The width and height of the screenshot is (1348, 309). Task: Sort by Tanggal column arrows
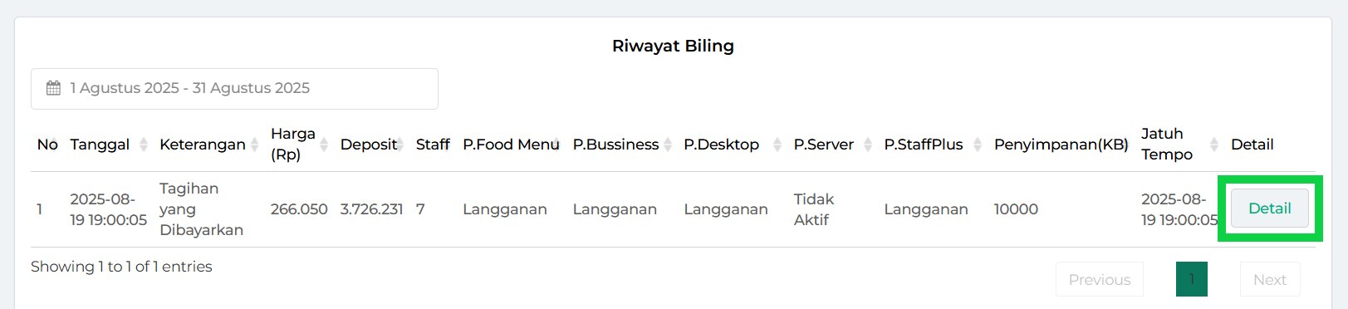[x=143, y=145]
